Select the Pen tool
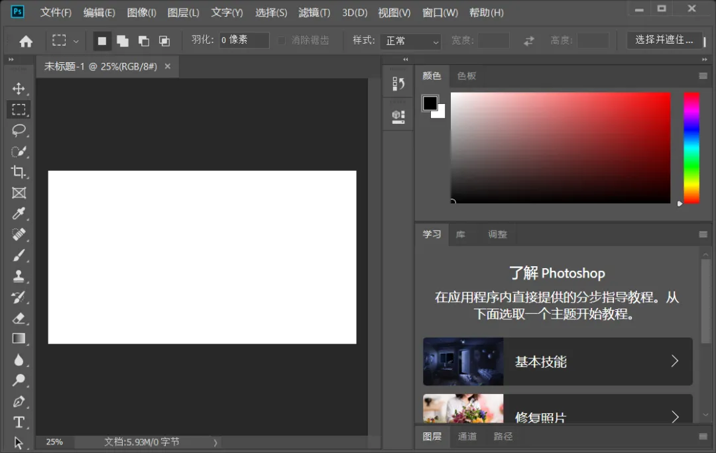This screenshot has width=716, height=453. pos(19,401)
